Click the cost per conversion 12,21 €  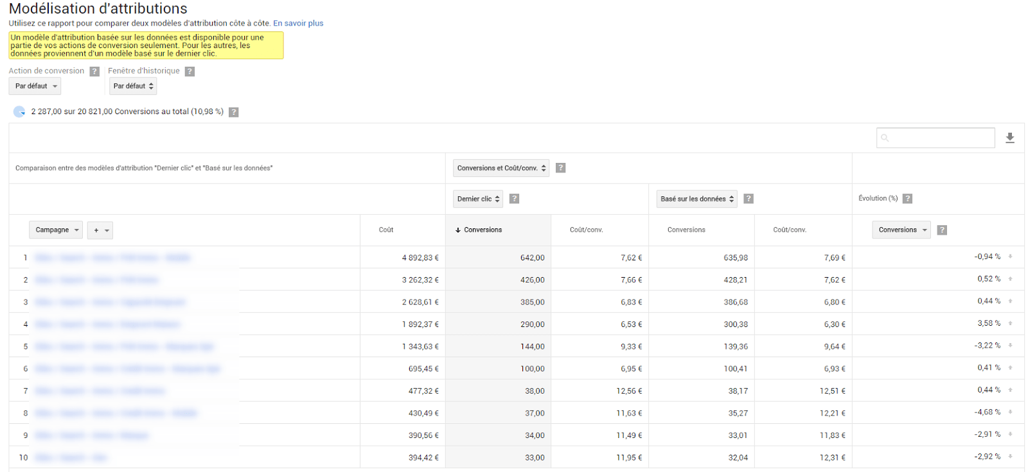click(833, 414)
